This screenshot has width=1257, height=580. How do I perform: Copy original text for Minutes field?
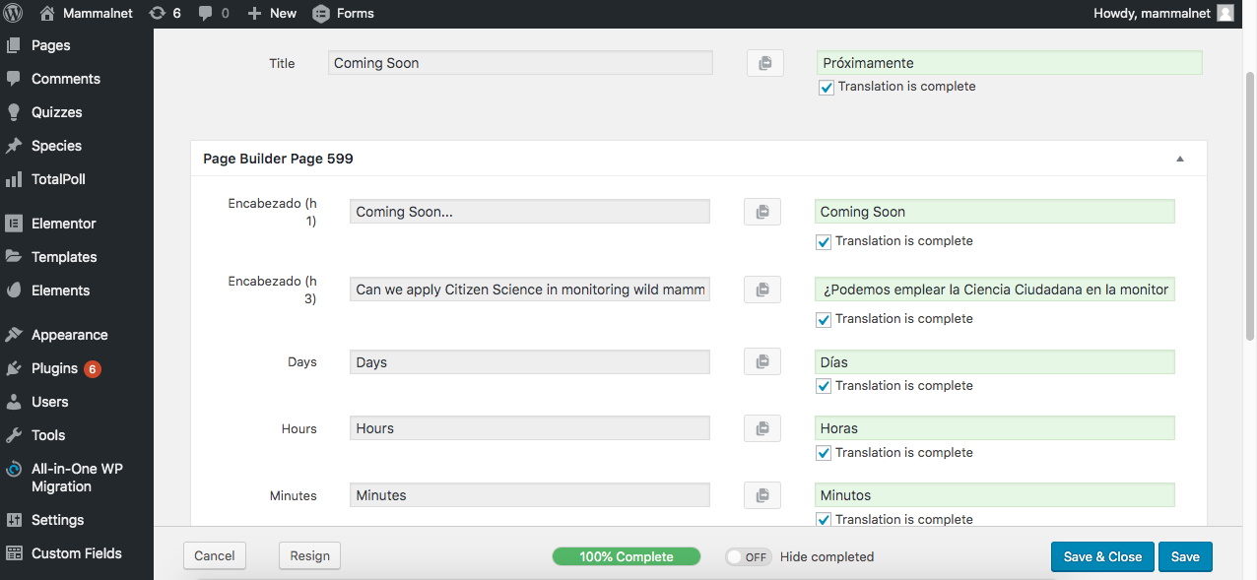[761, 495]
